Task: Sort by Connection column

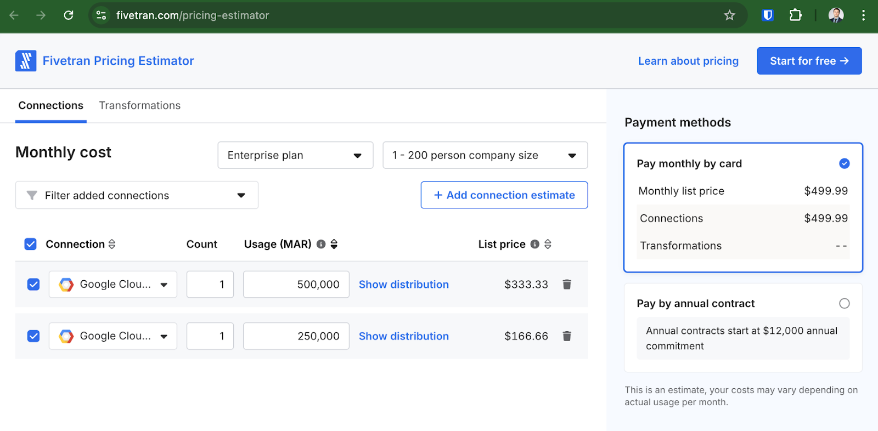Action: tap(112, 244)
